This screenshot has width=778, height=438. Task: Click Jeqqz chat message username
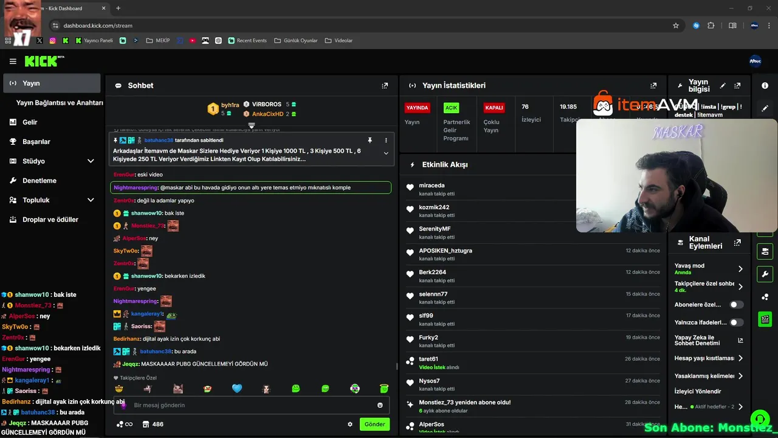click(x=131, y=364)
